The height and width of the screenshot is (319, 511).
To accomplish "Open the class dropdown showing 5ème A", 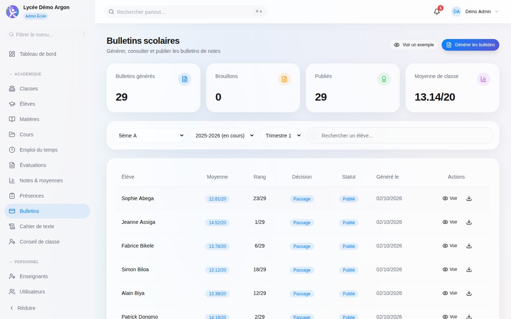I will [x=149, y=135].
